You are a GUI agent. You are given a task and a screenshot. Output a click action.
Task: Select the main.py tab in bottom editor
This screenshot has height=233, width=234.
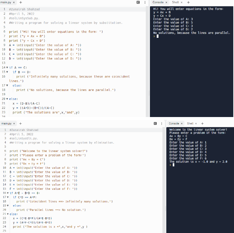[x=6, y=123]
